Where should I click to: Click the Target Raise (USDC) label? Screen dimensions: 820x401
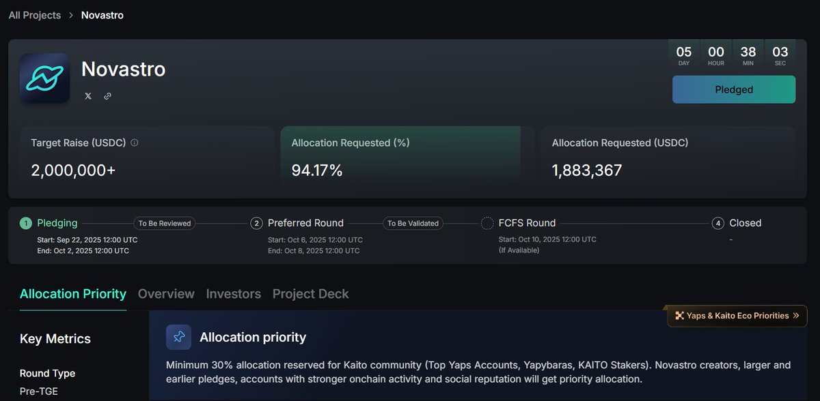pyautogui.click(x=79, y=143)
